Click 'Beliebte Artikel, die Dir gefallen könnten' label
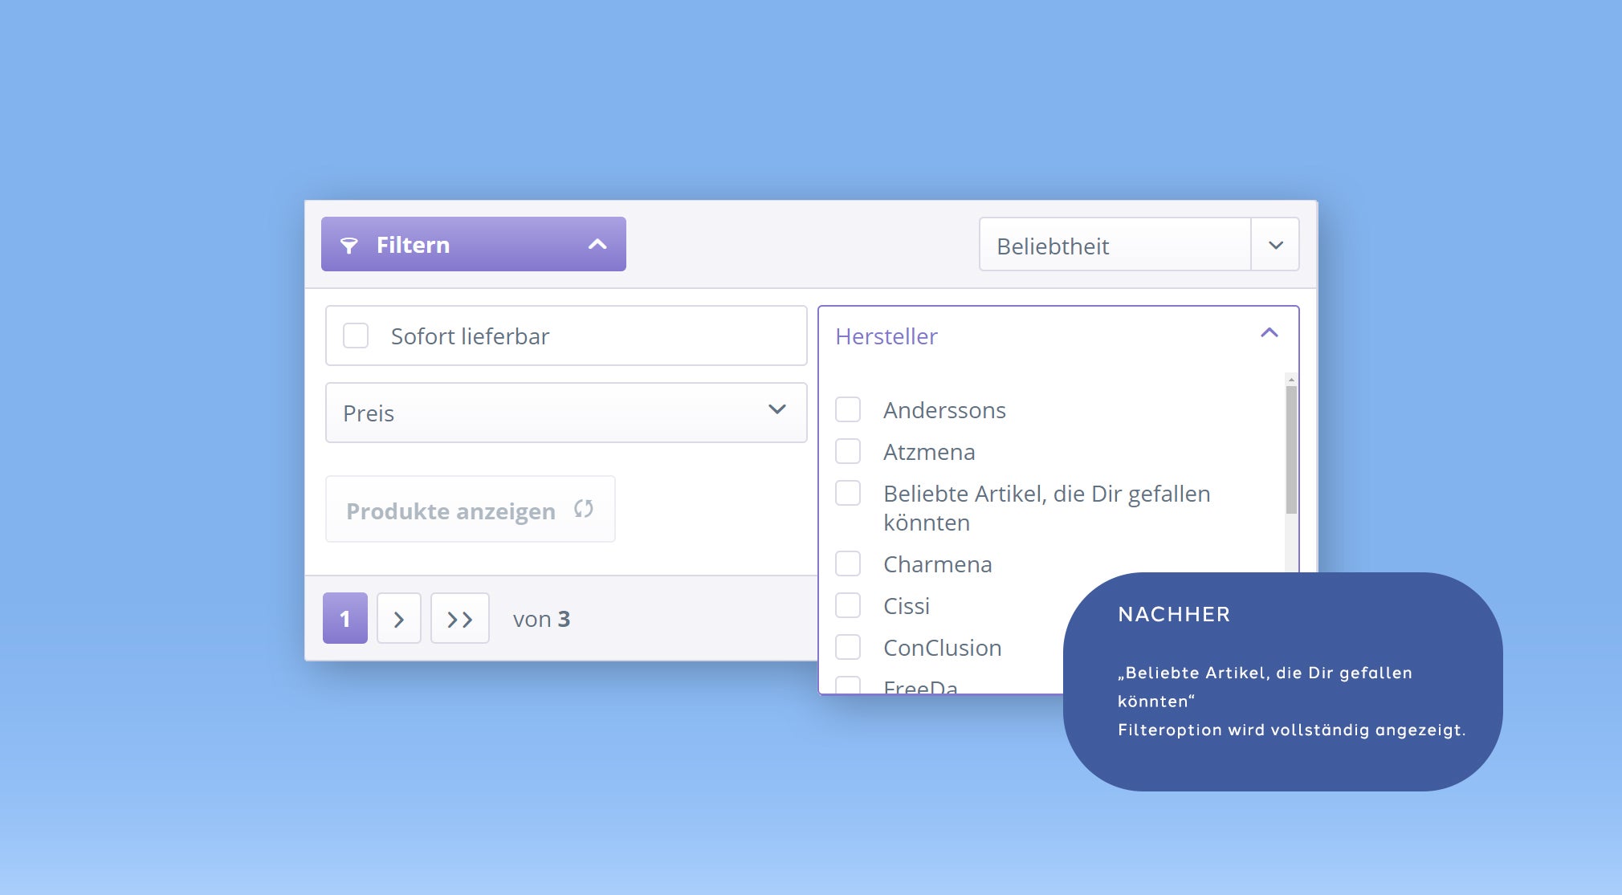 [1047, 508]
